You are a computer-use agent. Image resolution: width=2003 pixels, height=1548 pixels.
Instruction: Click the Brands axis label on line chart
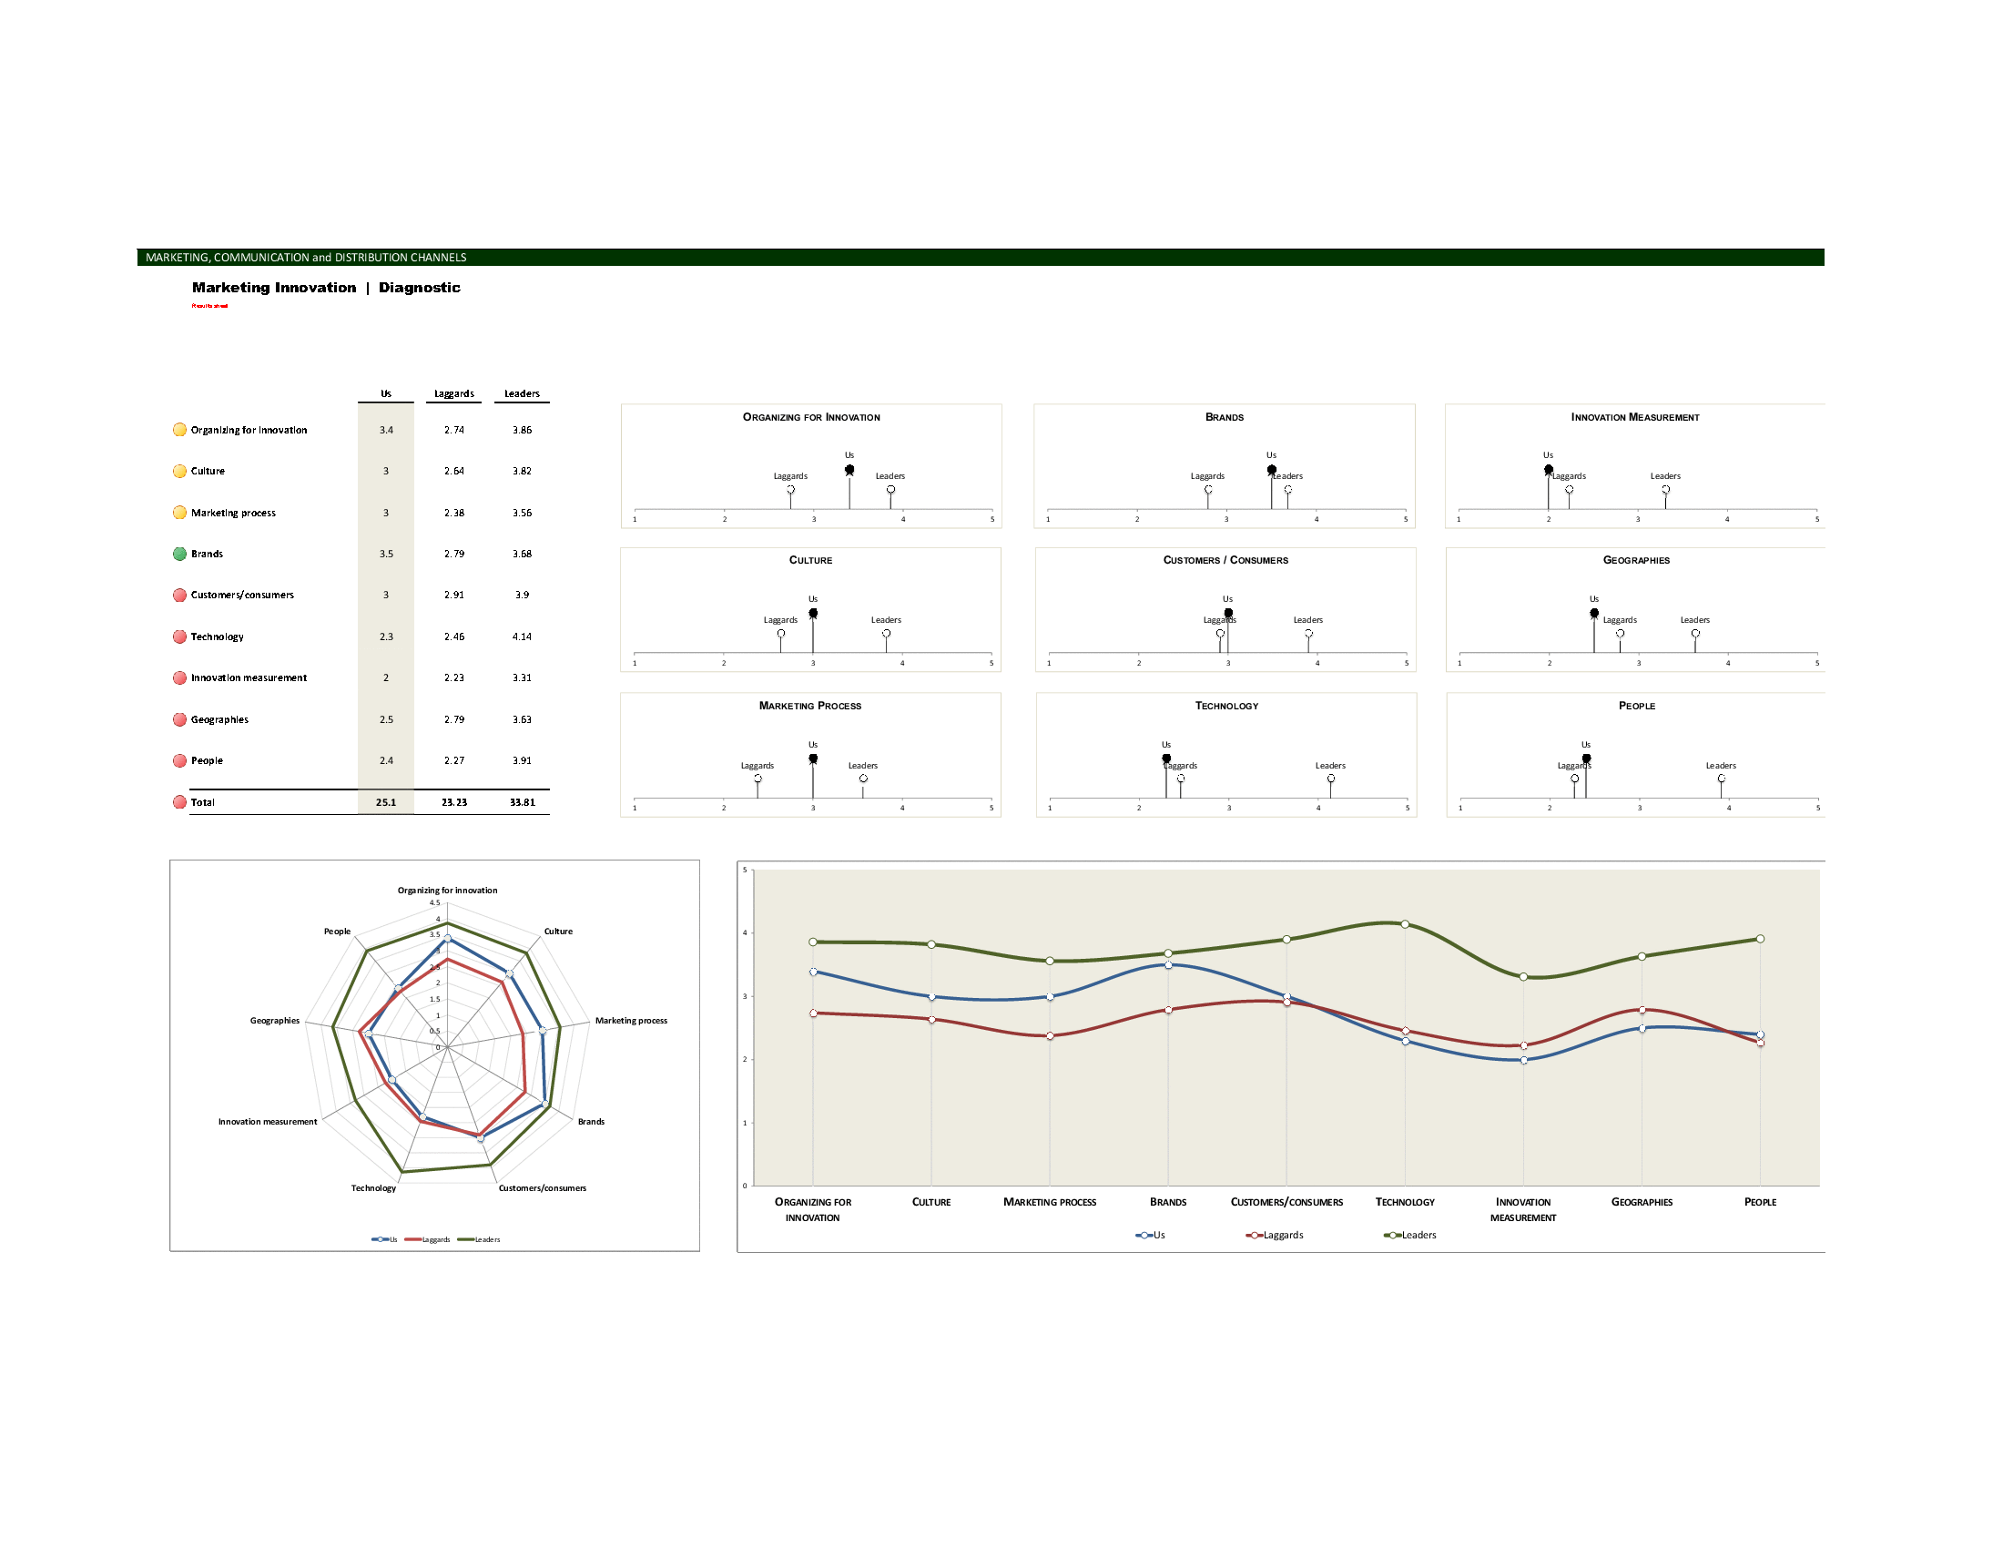[1168, 1202]
